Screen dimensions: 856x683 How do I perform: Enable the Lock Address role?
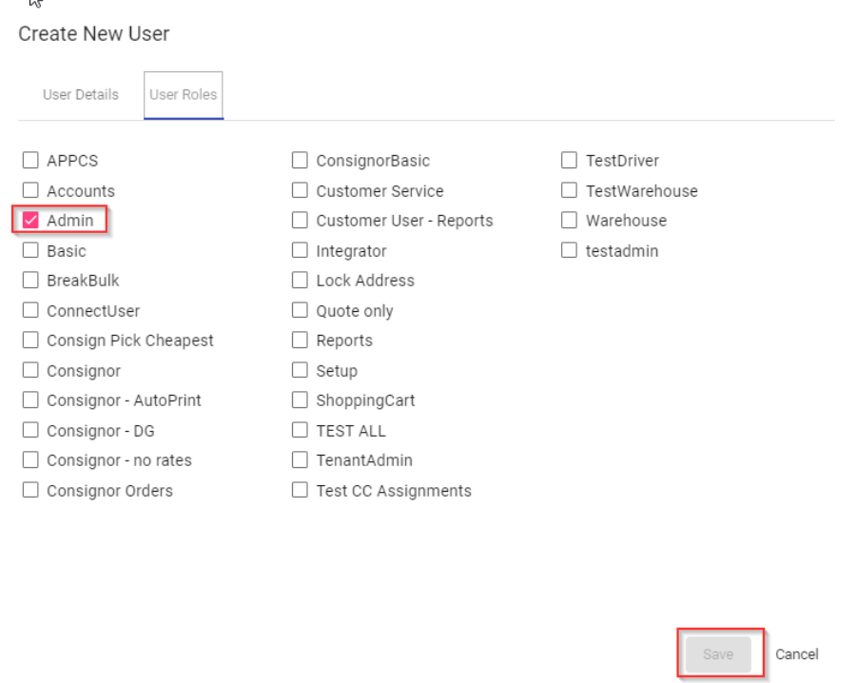click(301, 281)
